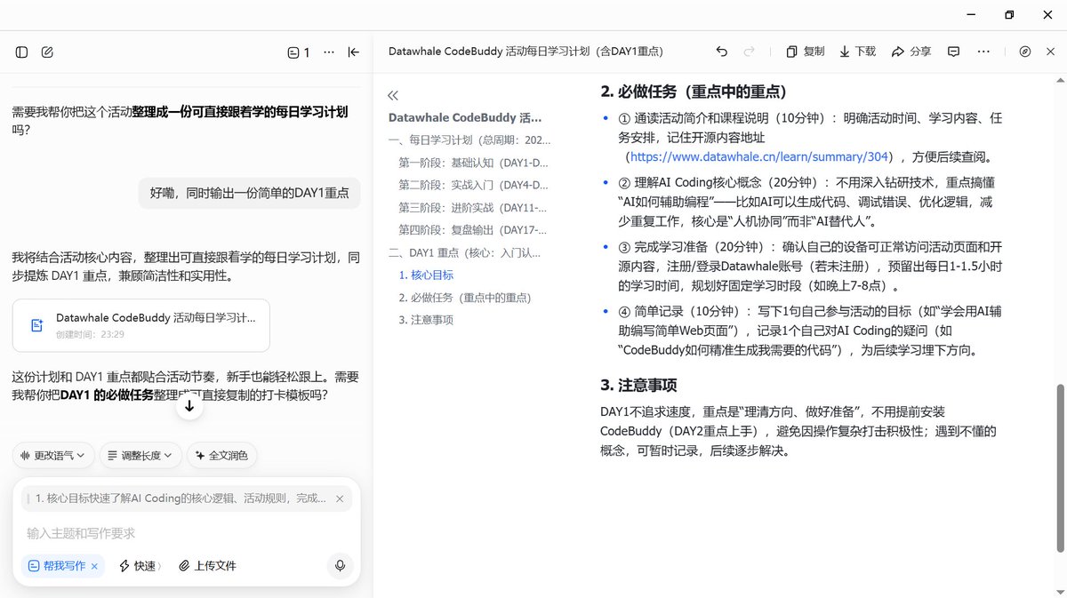Click the document title in the toolbar
Viewport: 1067px width, 598px height.
click(525, 52)
